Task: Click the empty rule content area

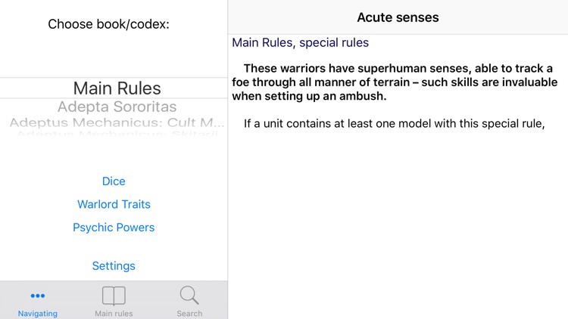Action: point(398,225)
